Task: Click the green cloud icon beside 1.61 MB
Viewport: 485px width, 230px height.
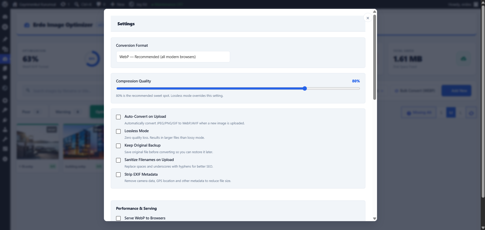Action: 463,59
